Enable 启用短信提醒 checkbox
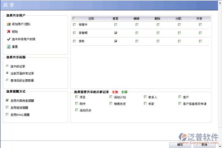Viewport: 222px width, 148px height. point(7,107)
